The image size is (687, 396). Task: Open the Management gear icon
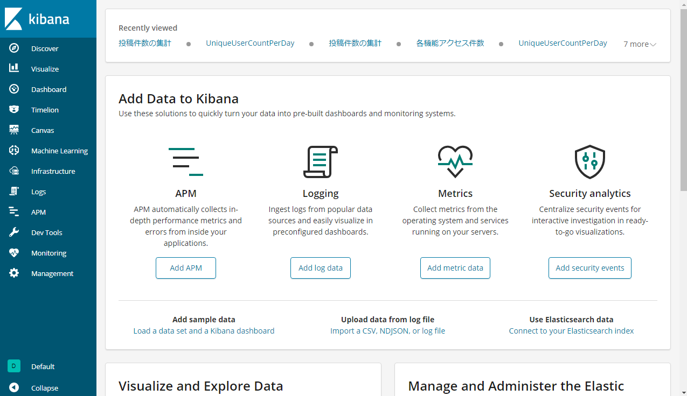point(13,273)
